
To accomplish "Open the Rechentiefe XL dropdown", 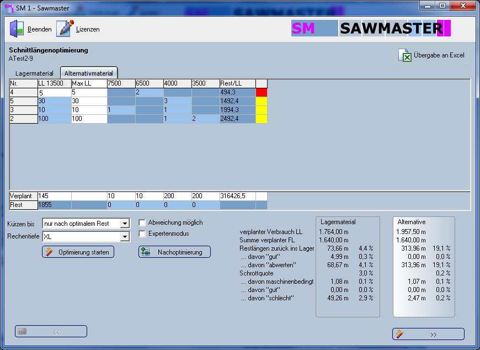I will (x=125, y=236).
